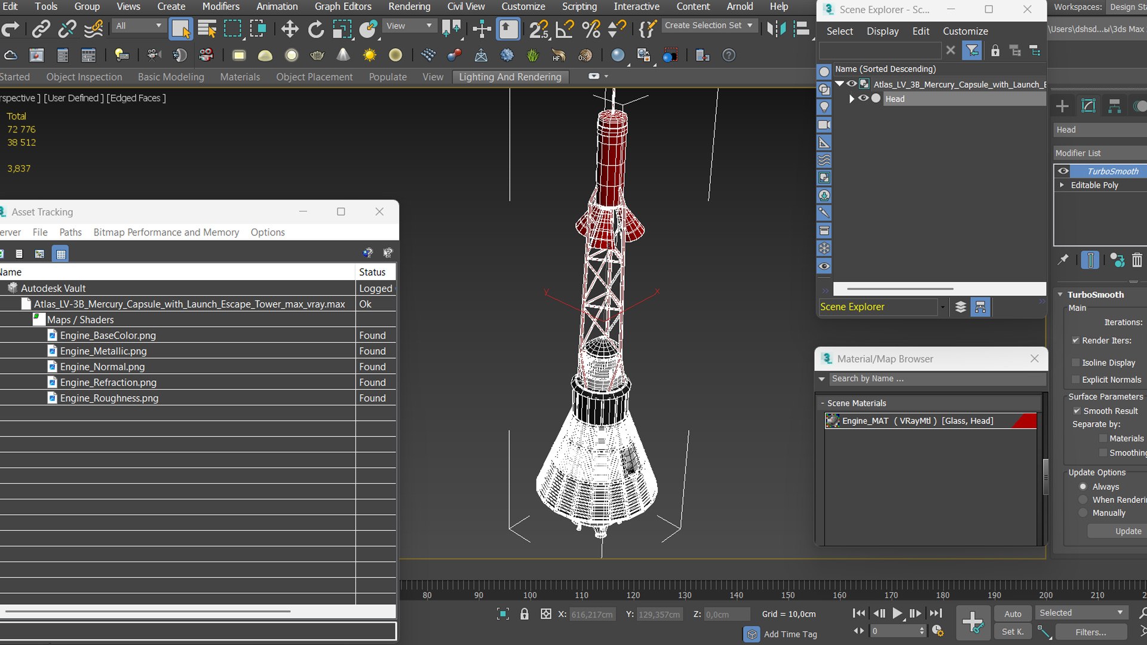Collapse the Atlas_LV_3B root node
This screenshot has height=645, width=1147.
(x=840, y=84)
